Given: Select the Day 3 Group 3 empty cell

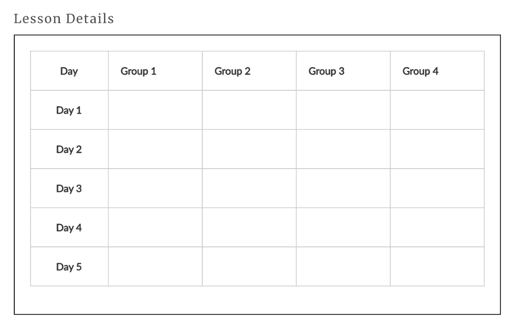Looking at the screenshot, I should [343, 189].
